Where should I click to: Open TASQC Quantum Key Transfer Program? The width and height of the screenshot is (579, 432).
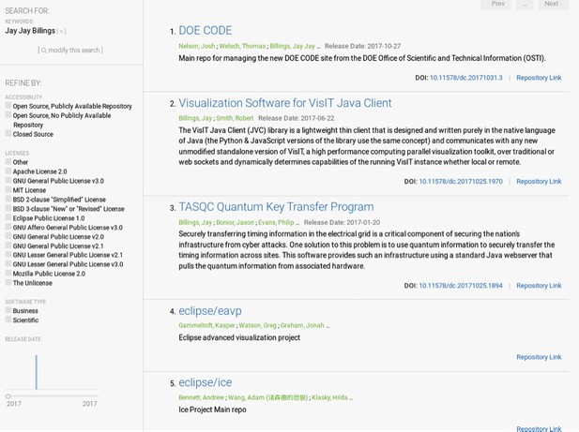point(276,207)
